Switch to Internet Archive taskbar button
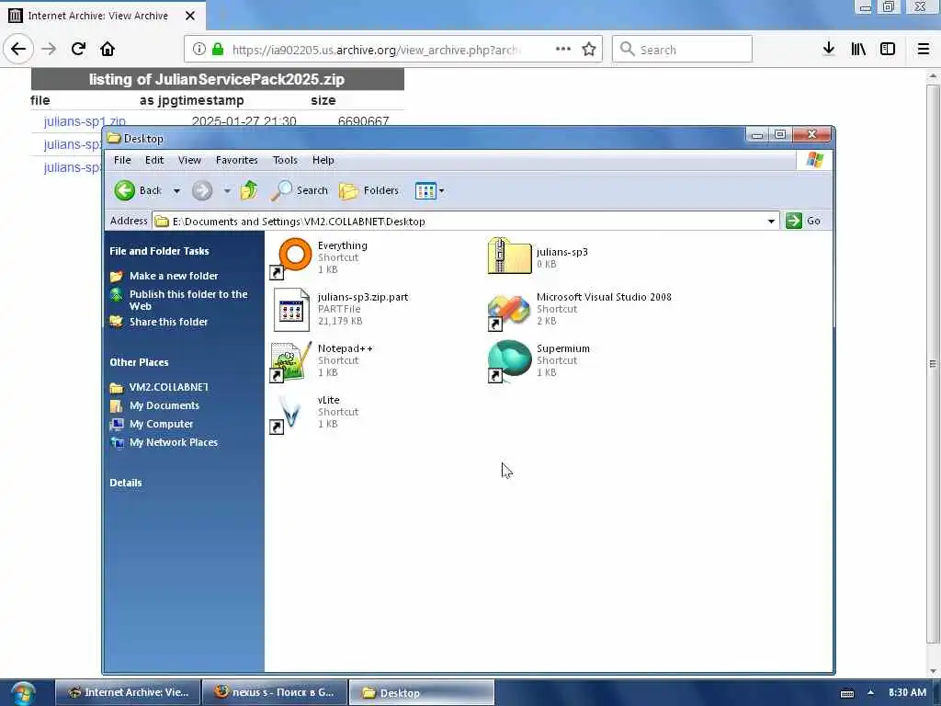This screenshot has width=941, height=706. [x=127, y=692]
